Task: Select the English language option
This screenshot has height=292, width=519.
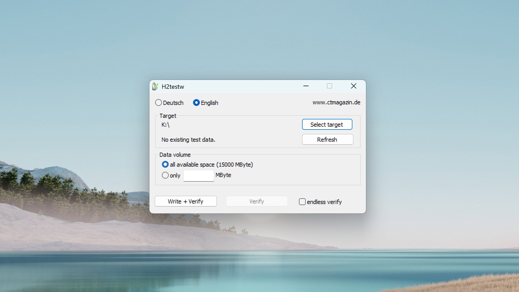Action: 196,103
